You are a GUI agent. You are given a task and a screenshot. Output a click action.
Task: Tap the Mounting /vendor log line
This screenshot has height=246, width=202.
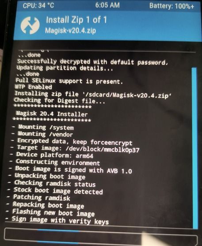click(42, 134)
